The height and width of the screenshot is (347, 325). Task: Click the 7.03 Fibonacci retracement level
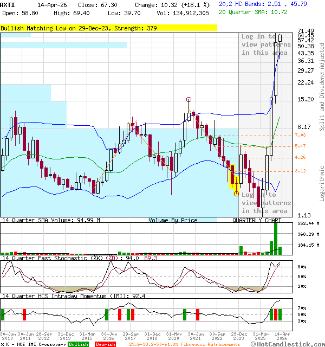[300, 135]
